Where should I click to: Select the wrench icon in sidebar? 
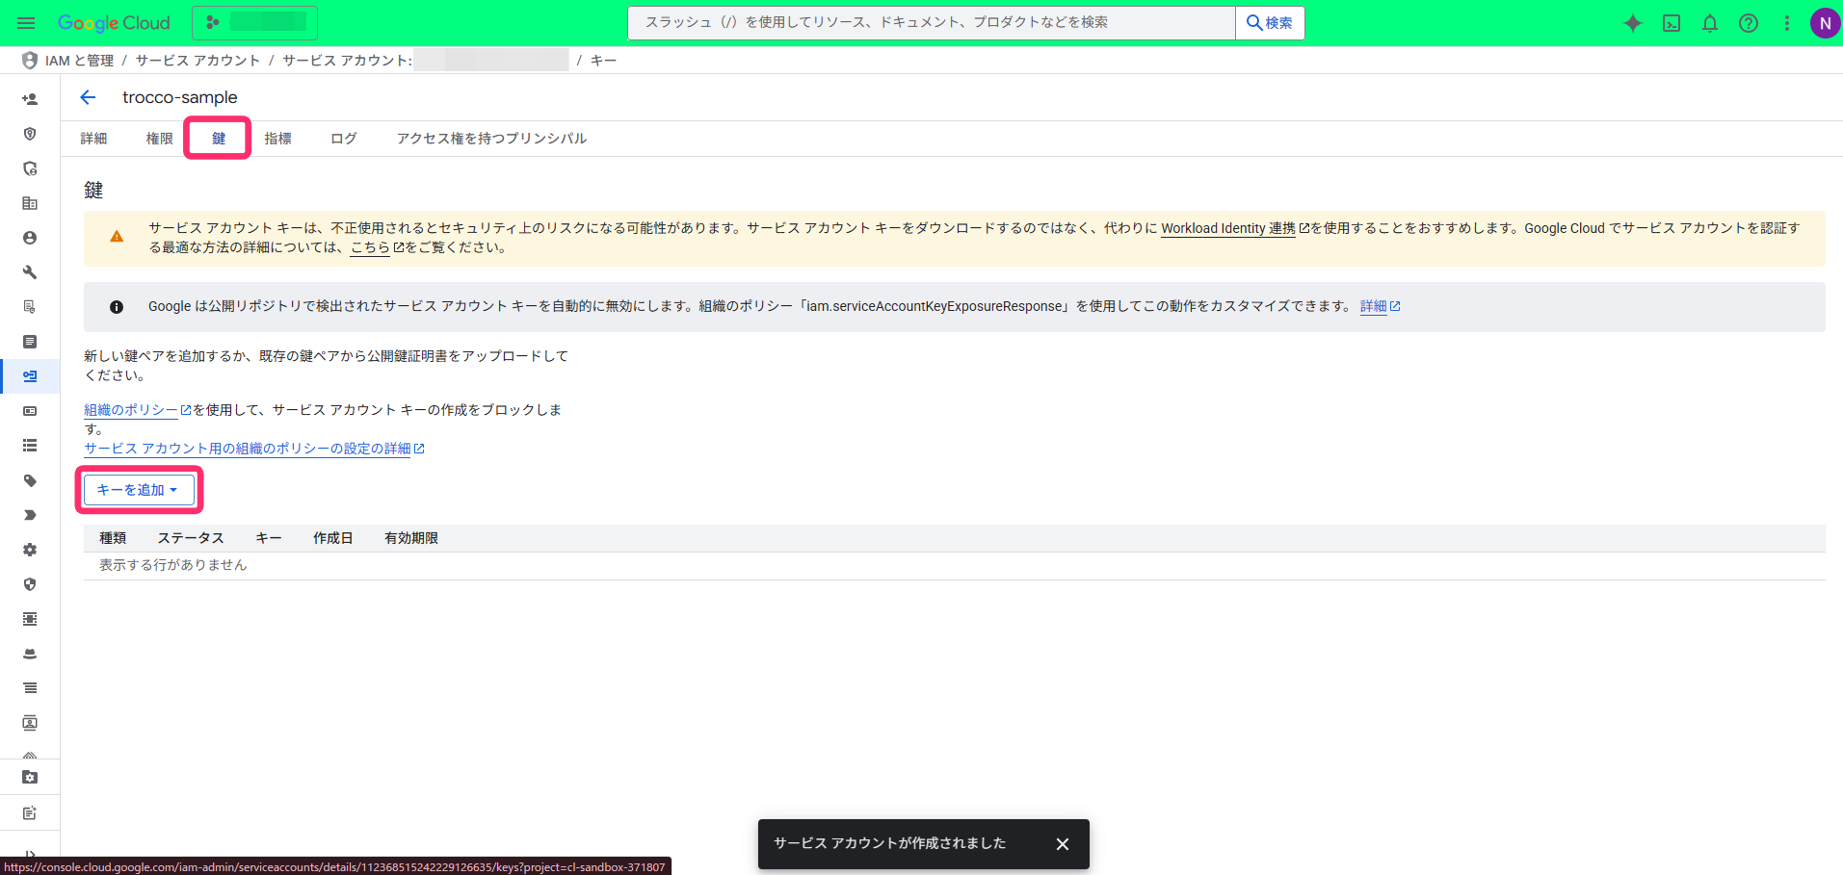(30, 272)
